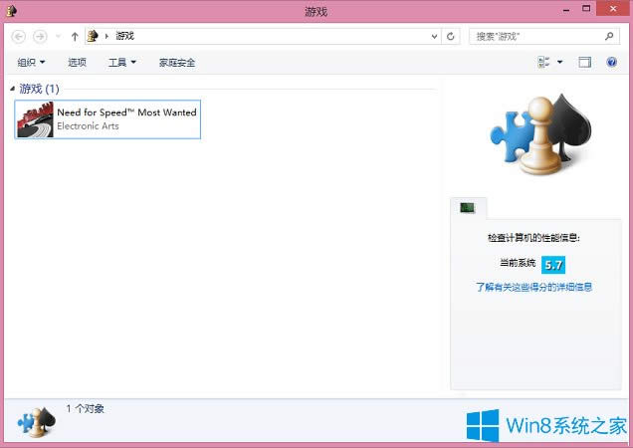
Task: Open 家庭安全 from the toolbar
Action: pos(177,62)
